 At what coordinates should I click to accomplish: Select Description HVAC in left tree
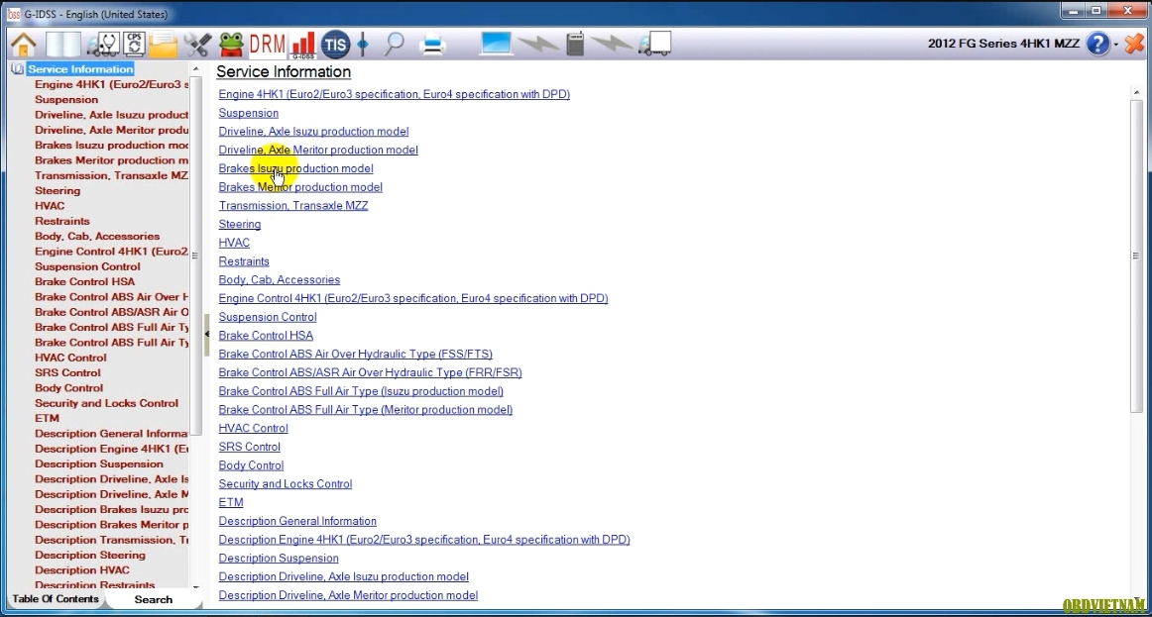coord(82,570)
